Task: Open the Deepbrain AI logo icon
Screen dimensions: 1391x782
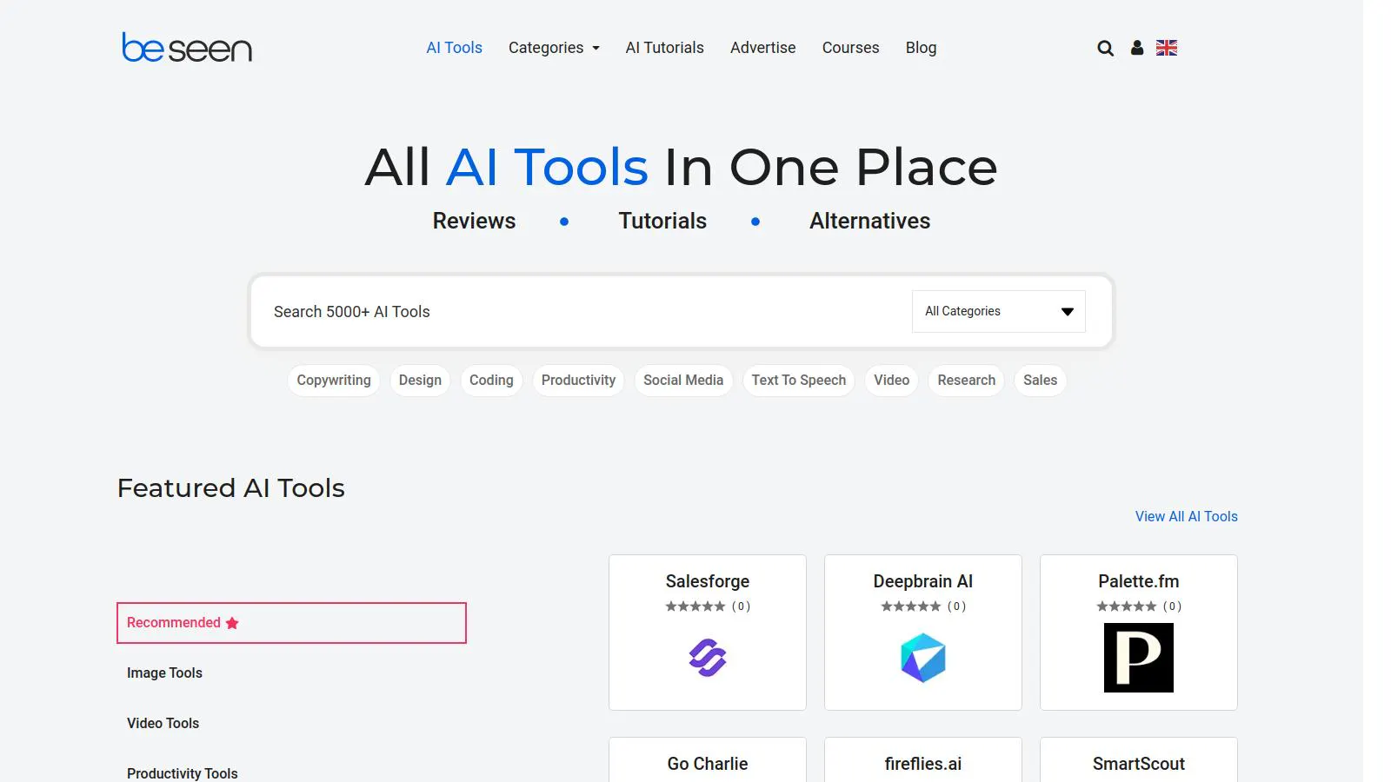Action: (x=923, y=658)
